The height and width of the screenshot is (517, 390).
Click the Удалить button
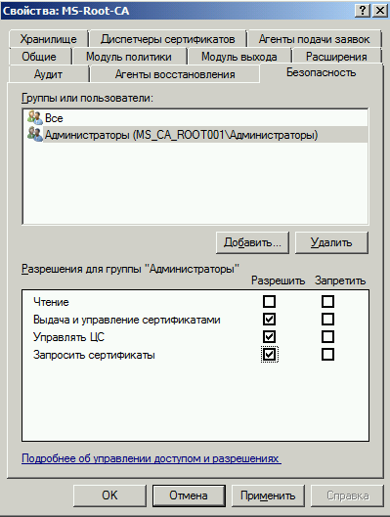(x=331, y=242)
